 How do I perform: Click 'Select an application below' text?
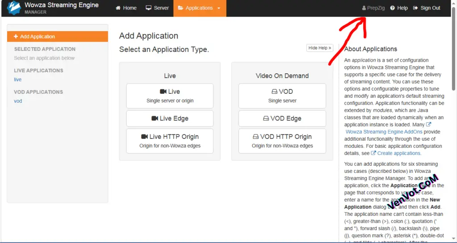click(44, 58)
